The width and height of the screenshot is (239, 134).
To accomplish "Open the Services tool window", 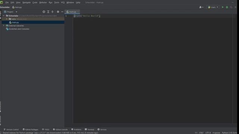I will click(102, 130).
